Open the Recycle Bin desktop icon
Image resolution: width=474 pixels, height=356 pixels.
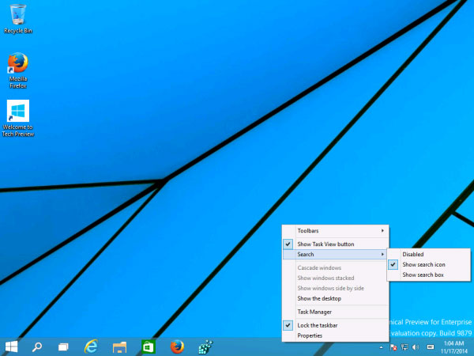[18, 18]
